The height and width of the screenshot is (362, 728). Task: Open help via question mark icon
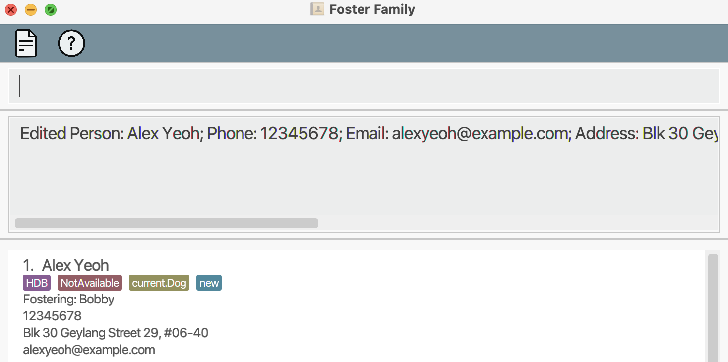coord(71,44)
